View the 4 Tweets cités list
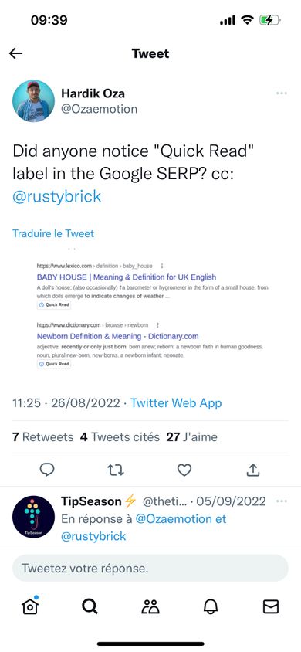Viewport: 301px width, 652px height. [120, 437]
